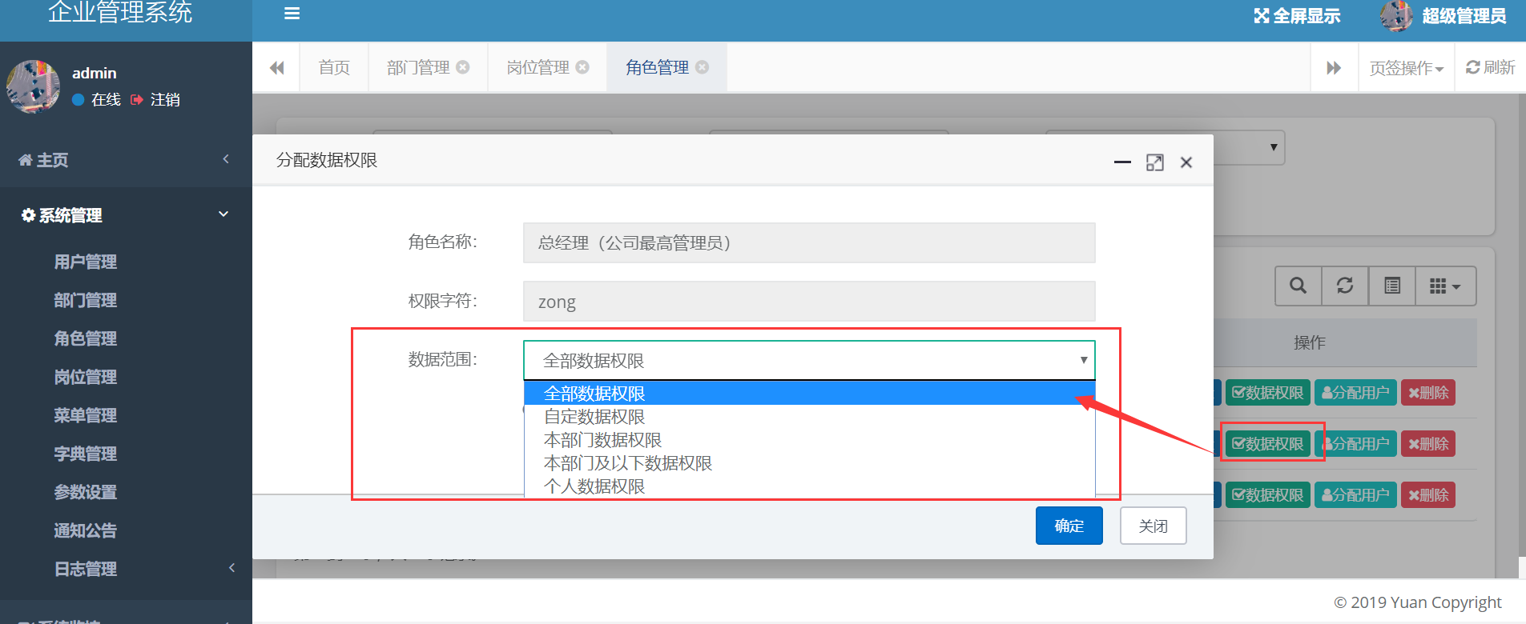Click 数据权限 in the first row
1526x624 pixels.
pos(1267,393)
